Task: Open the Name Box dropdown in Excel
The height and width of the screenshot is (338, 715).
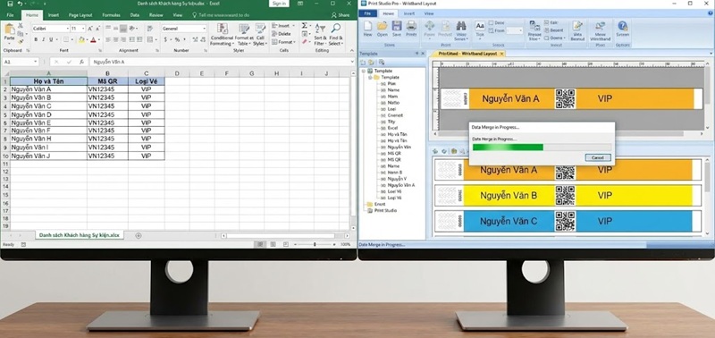Action: (36, 62)
